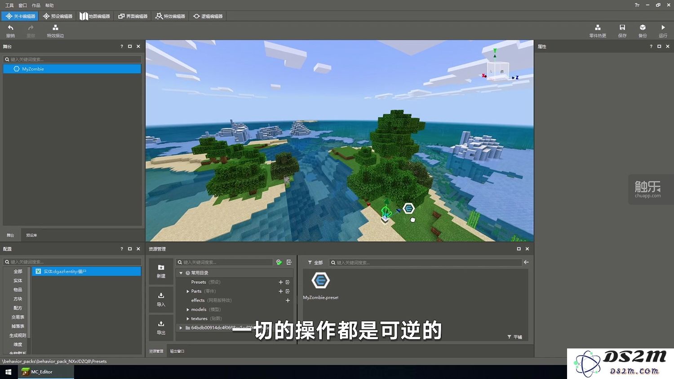
Task: Open the 界面编辑器 UI editor tab
Action: point(133,16)
